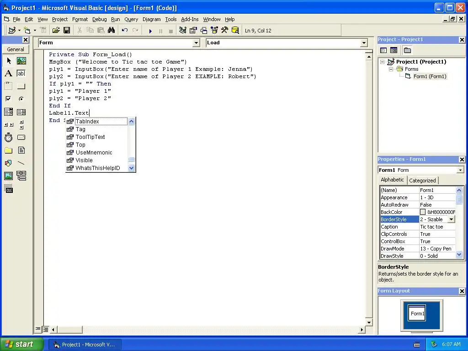Open the Project menu

(60, 19)
